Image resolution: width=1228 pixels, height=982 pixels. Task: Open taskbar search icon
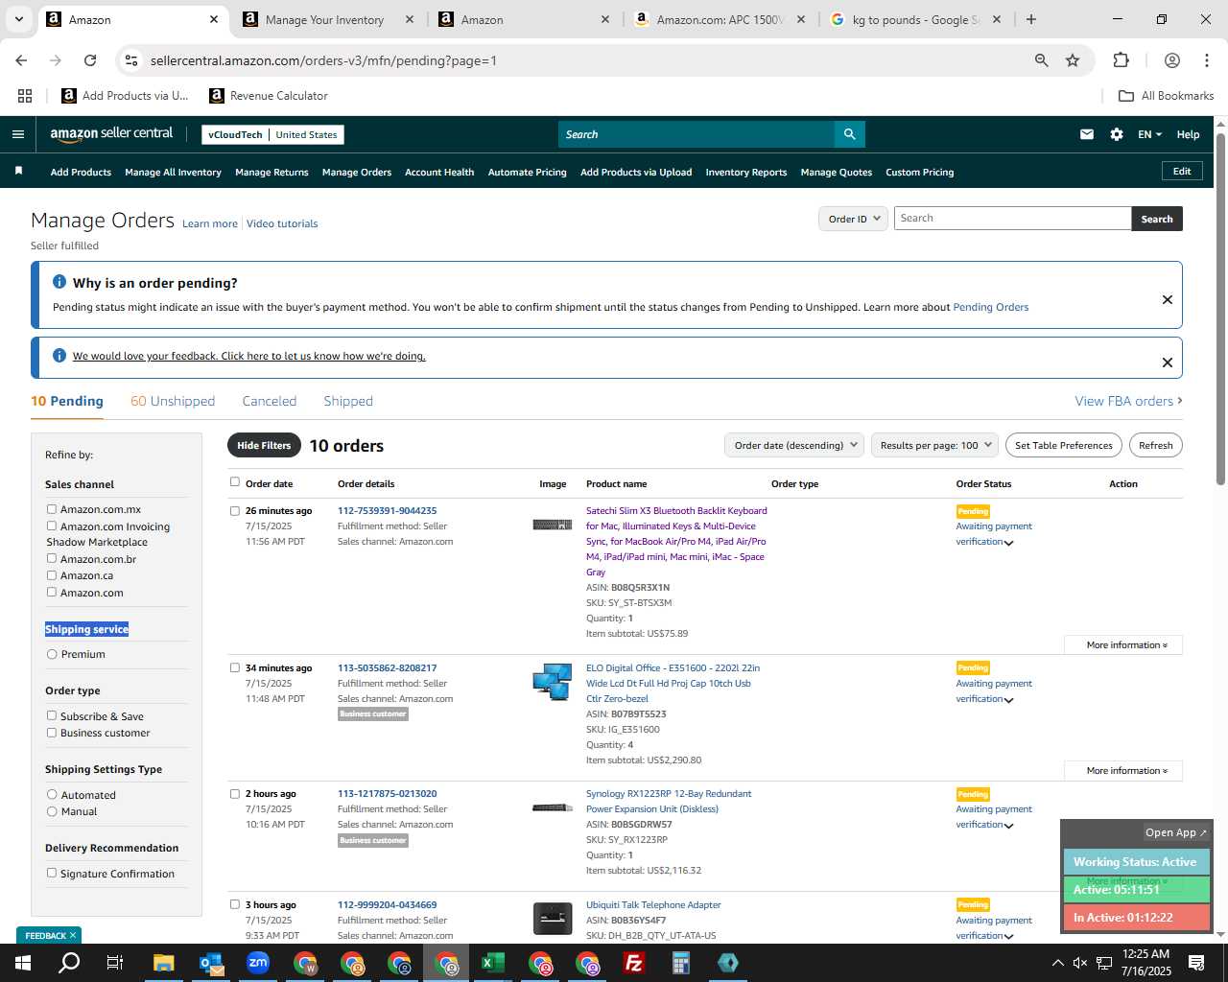(69, 963)
